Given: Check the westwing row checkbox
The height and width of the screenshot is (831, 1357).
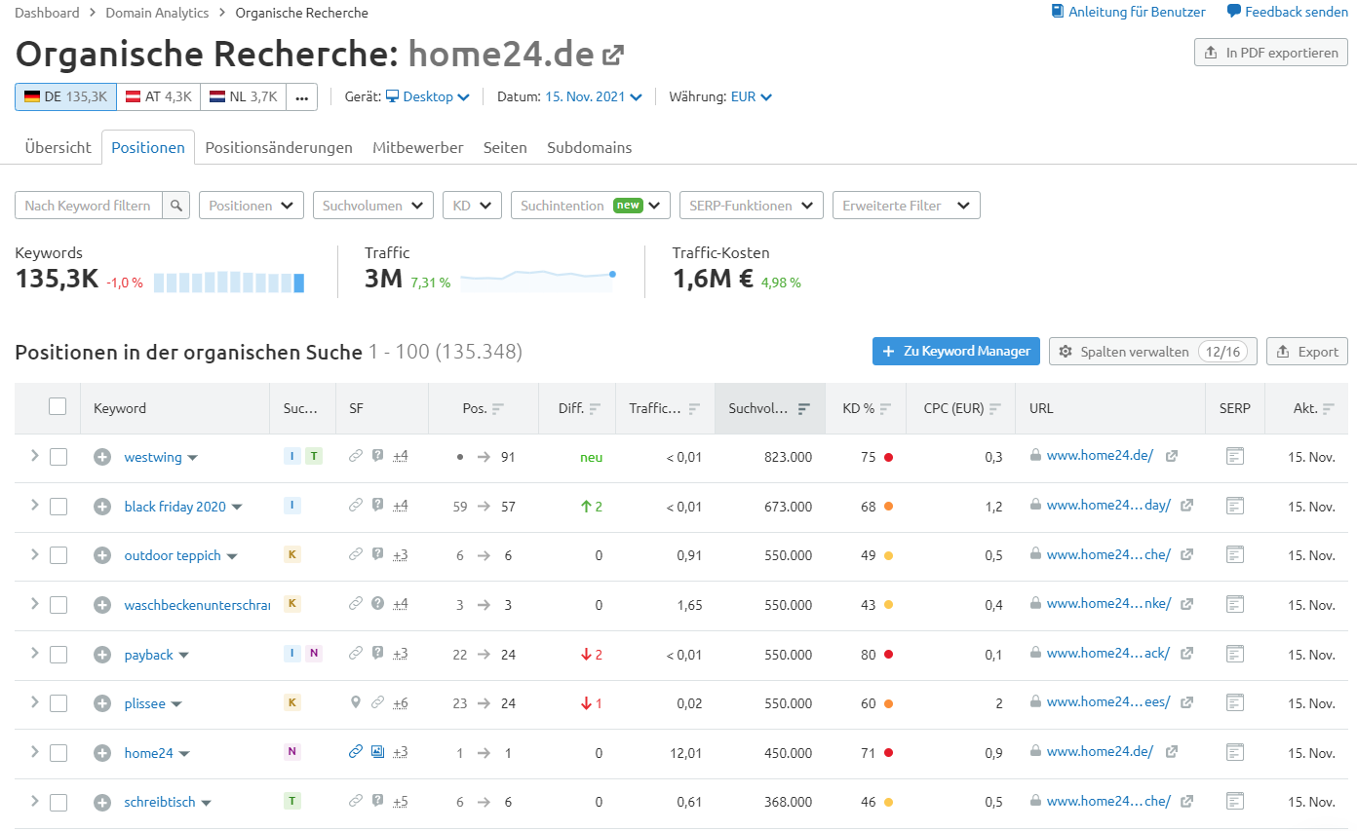Looking at the screenshot, I should (x=58, y=457).
